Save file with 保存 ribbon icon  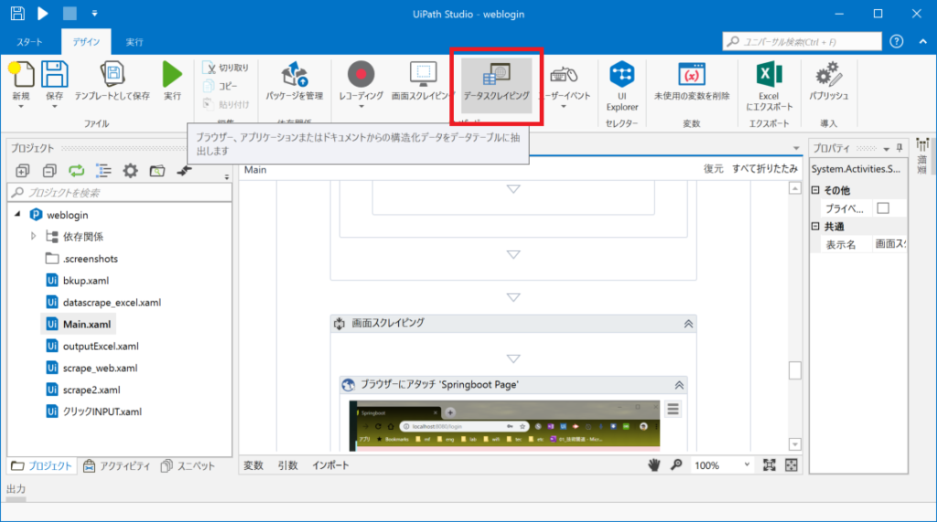point(54,76)
